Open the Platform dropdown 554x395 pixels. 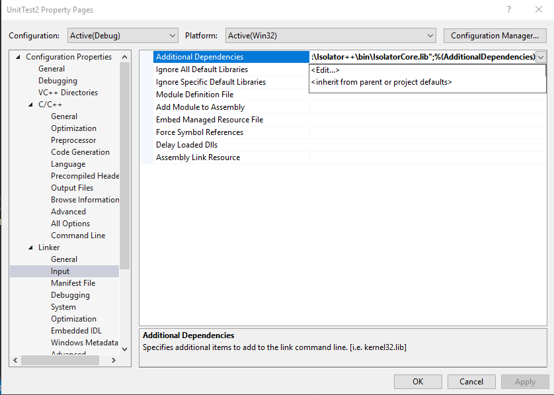coord(331,35)
